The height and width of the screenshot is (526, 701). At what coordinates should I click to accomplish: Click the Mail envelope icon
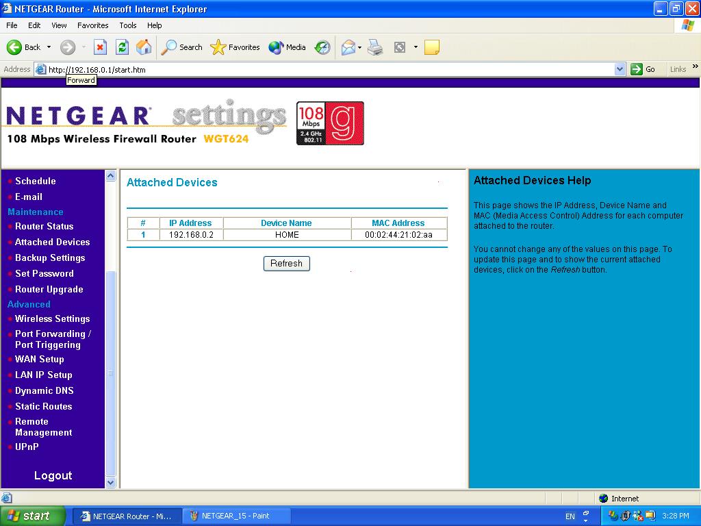point(348,47)
